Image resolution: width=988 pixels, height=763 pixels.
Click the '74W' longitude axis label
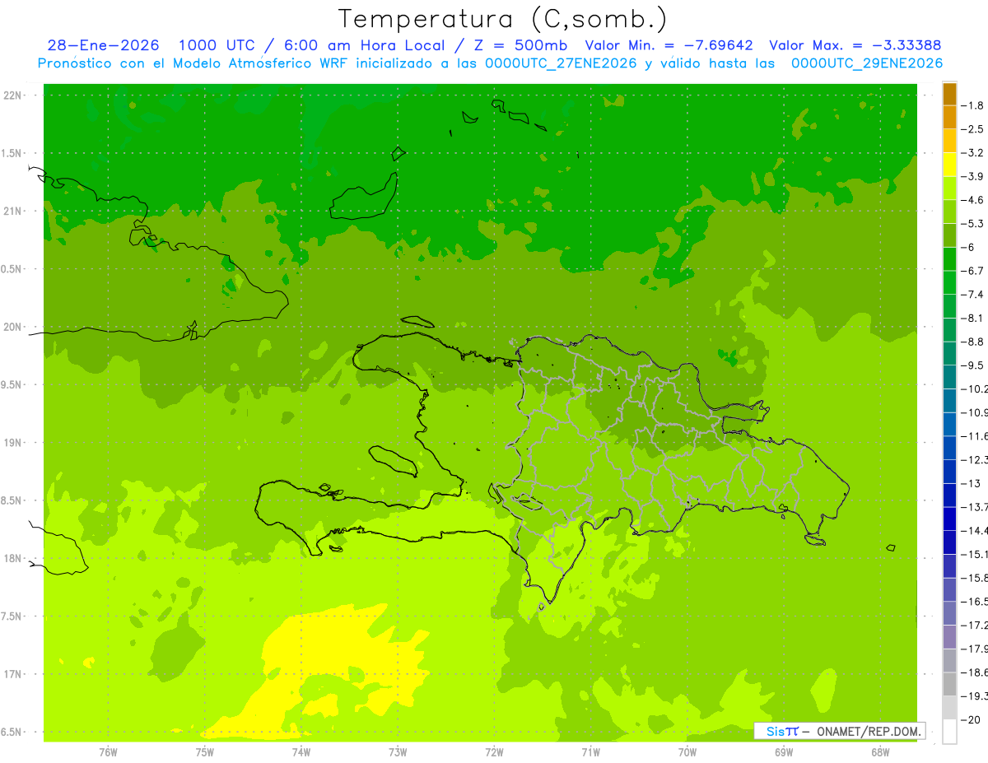[x=301, y=751]
